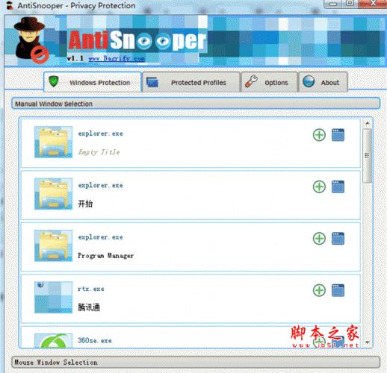Click the wrench icon on Options tab
Viewport: 387px width, 373px height.
251,81
